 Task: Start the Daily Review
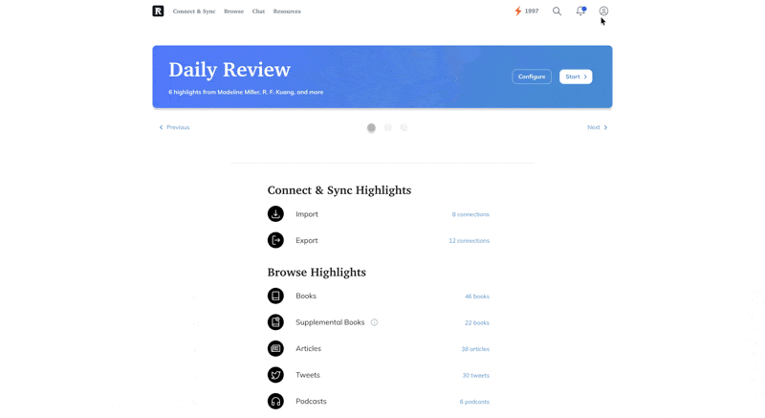[x=576, y=77]
